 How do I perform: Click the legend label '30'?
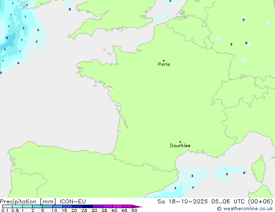click(x=94, y=210)
